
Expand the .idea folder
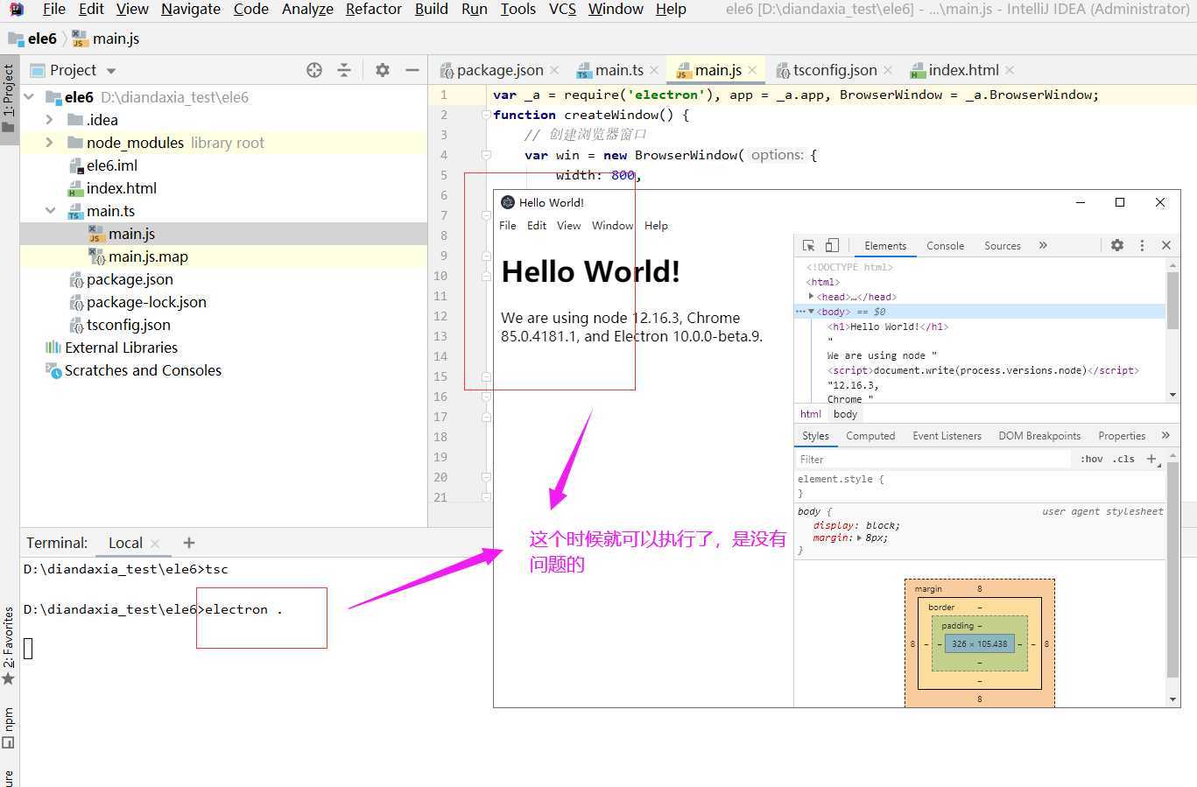coord(50,120)
